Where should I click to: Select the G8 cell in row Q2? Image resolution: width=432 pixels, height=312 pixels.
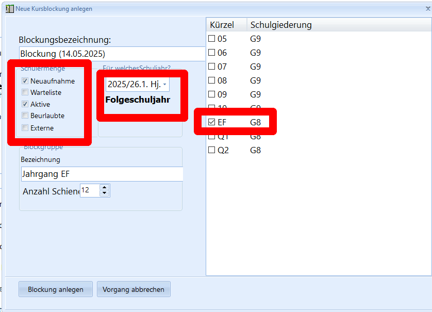click(255, 150)
